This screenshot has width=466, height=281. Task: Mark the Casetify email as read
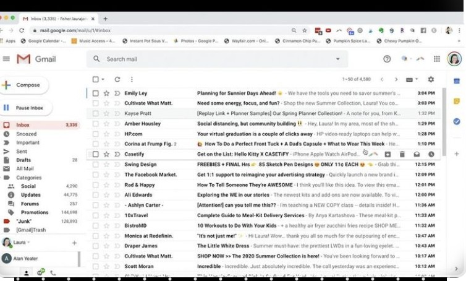pos(417,154)
